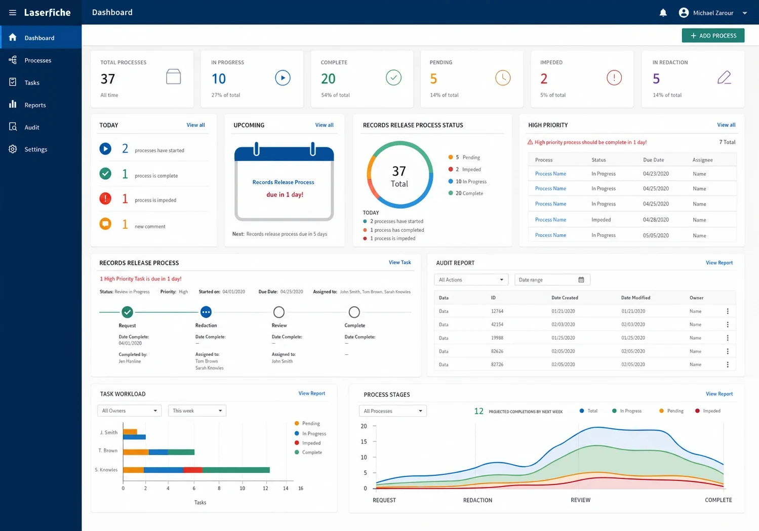
Task: Open the options menu for audit ID 82626
Action: click(728, 351)
